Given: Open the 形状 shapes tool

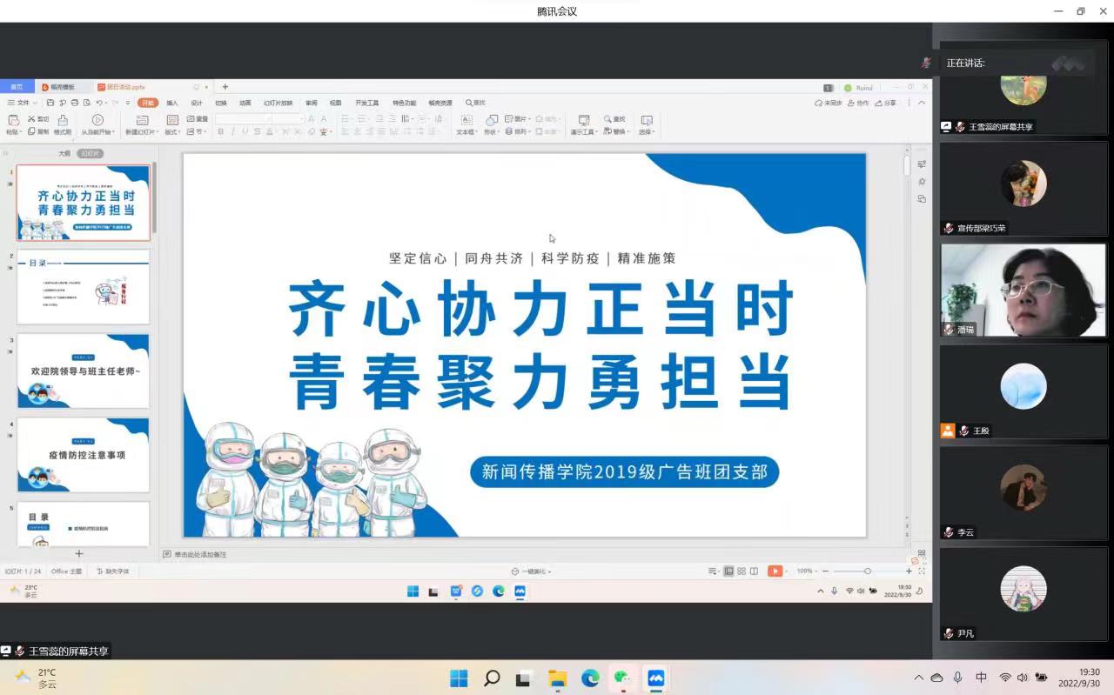Looking at the screenshot, I should point(492,120).
